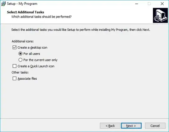The image size is (169, 132).
Task: Minimize the Setup window
Action: point(136,4)
